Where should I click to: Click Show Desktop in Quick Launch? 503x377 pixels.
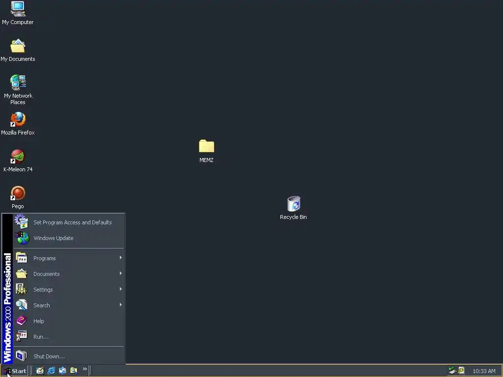click(x=40, y=371)
